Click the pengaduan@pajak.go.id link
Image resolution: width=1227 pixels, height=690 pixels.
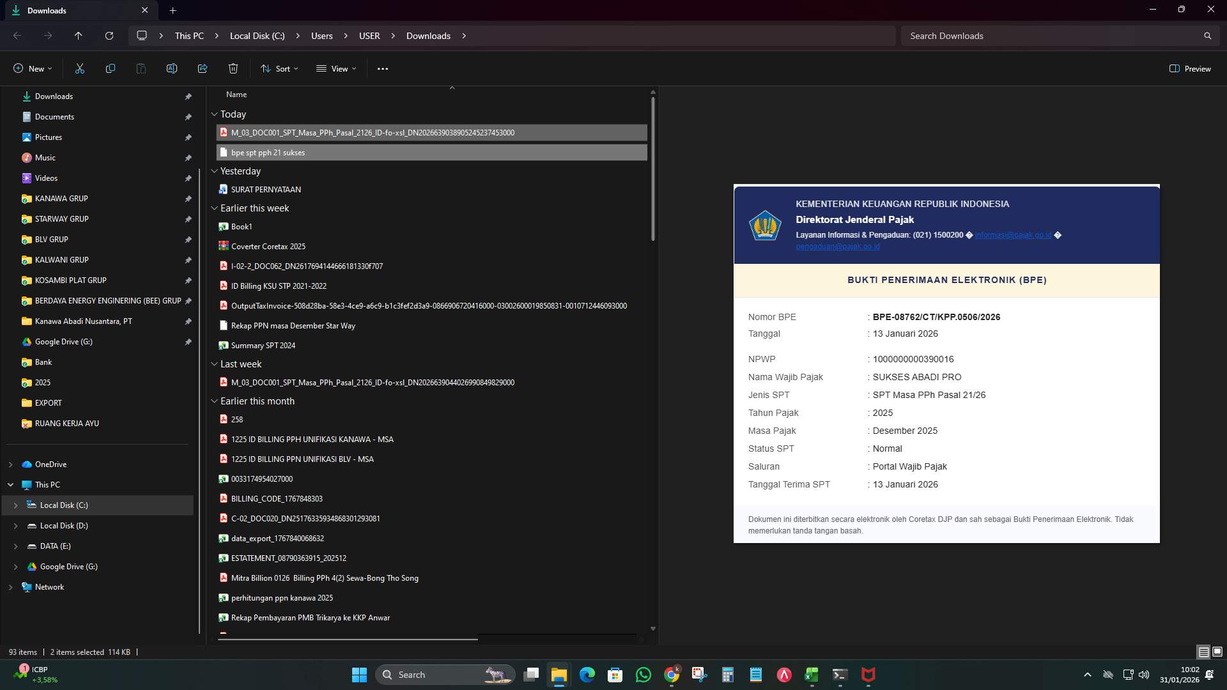837,246
